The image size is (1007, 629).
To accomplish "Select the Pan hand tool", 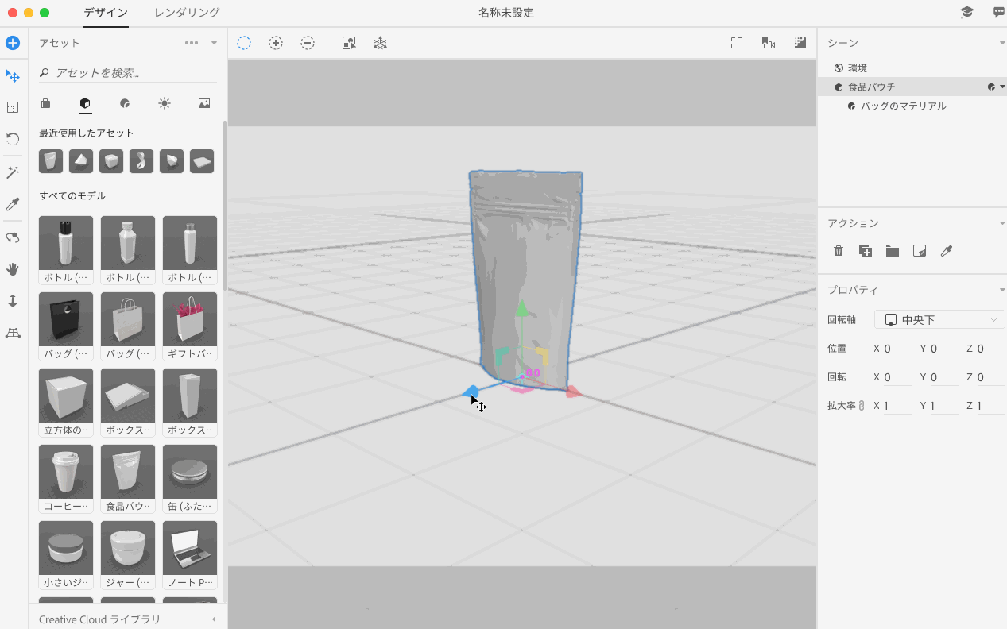I will tap(13, 269).
